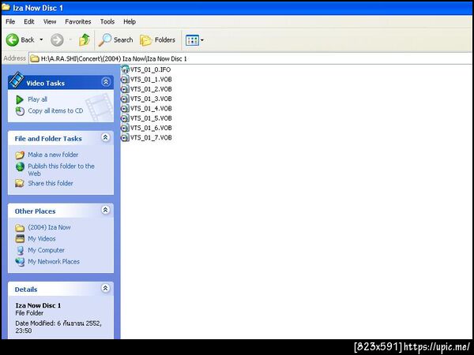Click the greyed Forward arrow icon
The image size is (474, 355).
pyautogui.click(x=57, y=40)
